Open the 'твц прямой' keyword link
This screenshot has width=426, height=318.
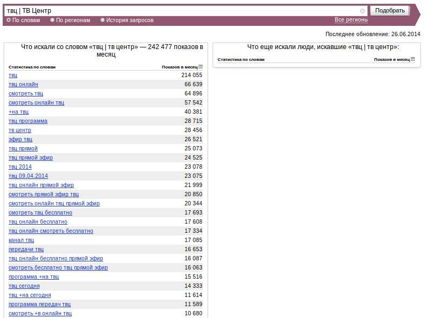tap(23, 149)
